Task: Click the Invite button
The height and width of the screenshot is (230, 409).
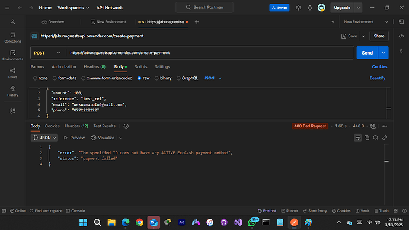Action: tap(279, 8)
